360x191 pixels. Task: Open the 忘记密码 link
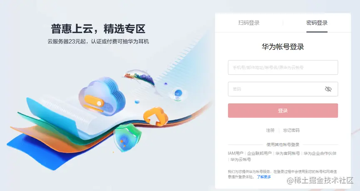tap(291, 130)
